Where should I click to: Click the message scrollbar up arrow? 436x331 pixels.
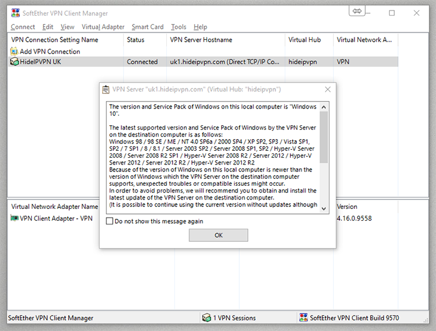pos(324,107)
